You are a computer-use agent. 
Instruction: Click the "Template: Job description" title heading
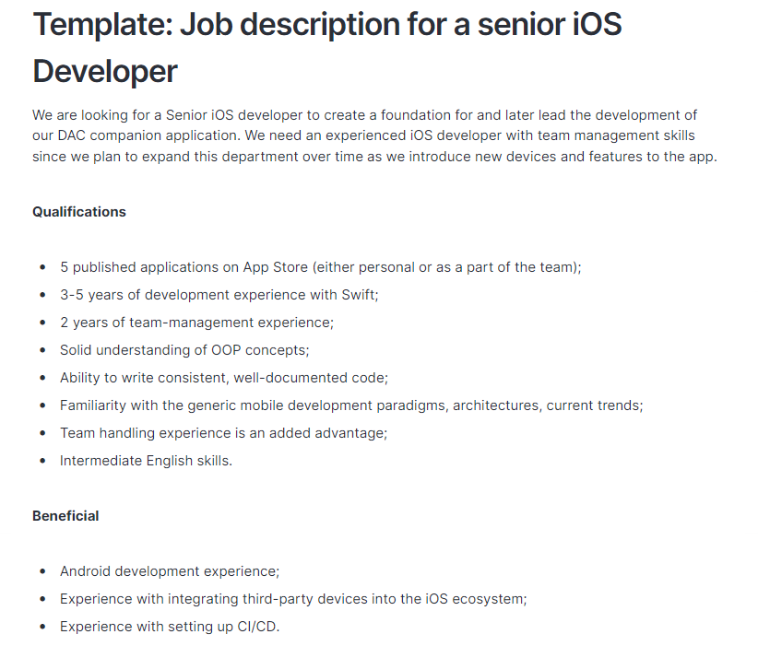point(327,25)
